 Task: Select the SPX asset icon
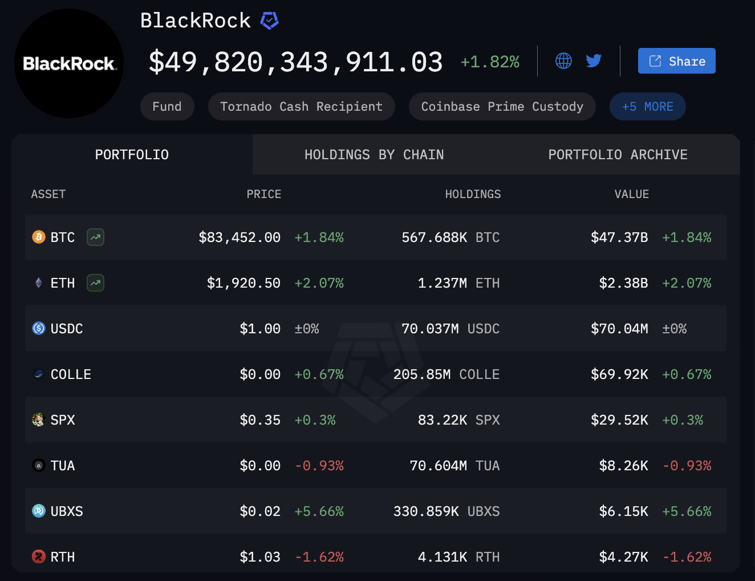pyautogui.click(x=38, y=419)
